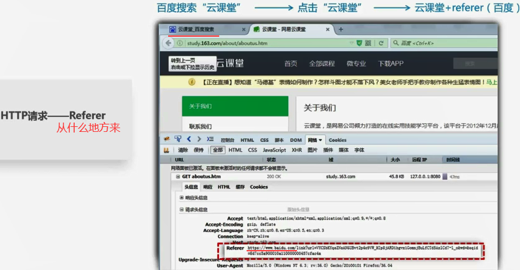This screenshot has width=520, height=270.
Task: Click the site search field in black header
Action: [475, 63]
